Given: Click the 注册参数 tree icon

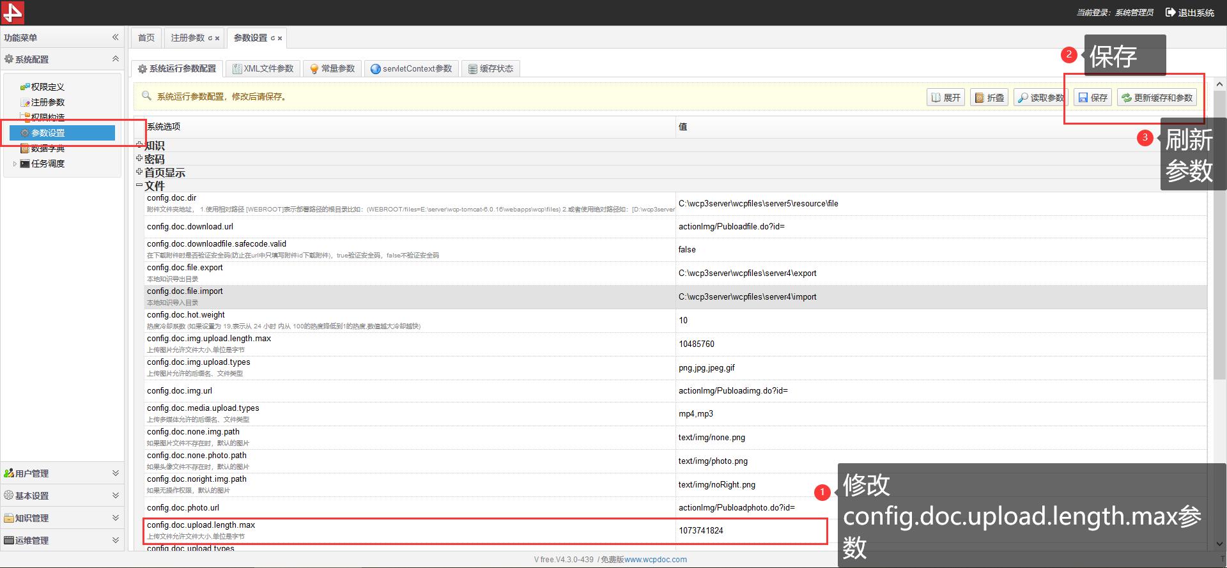Looking at the screenshot, I should click(x=25, y=102).
